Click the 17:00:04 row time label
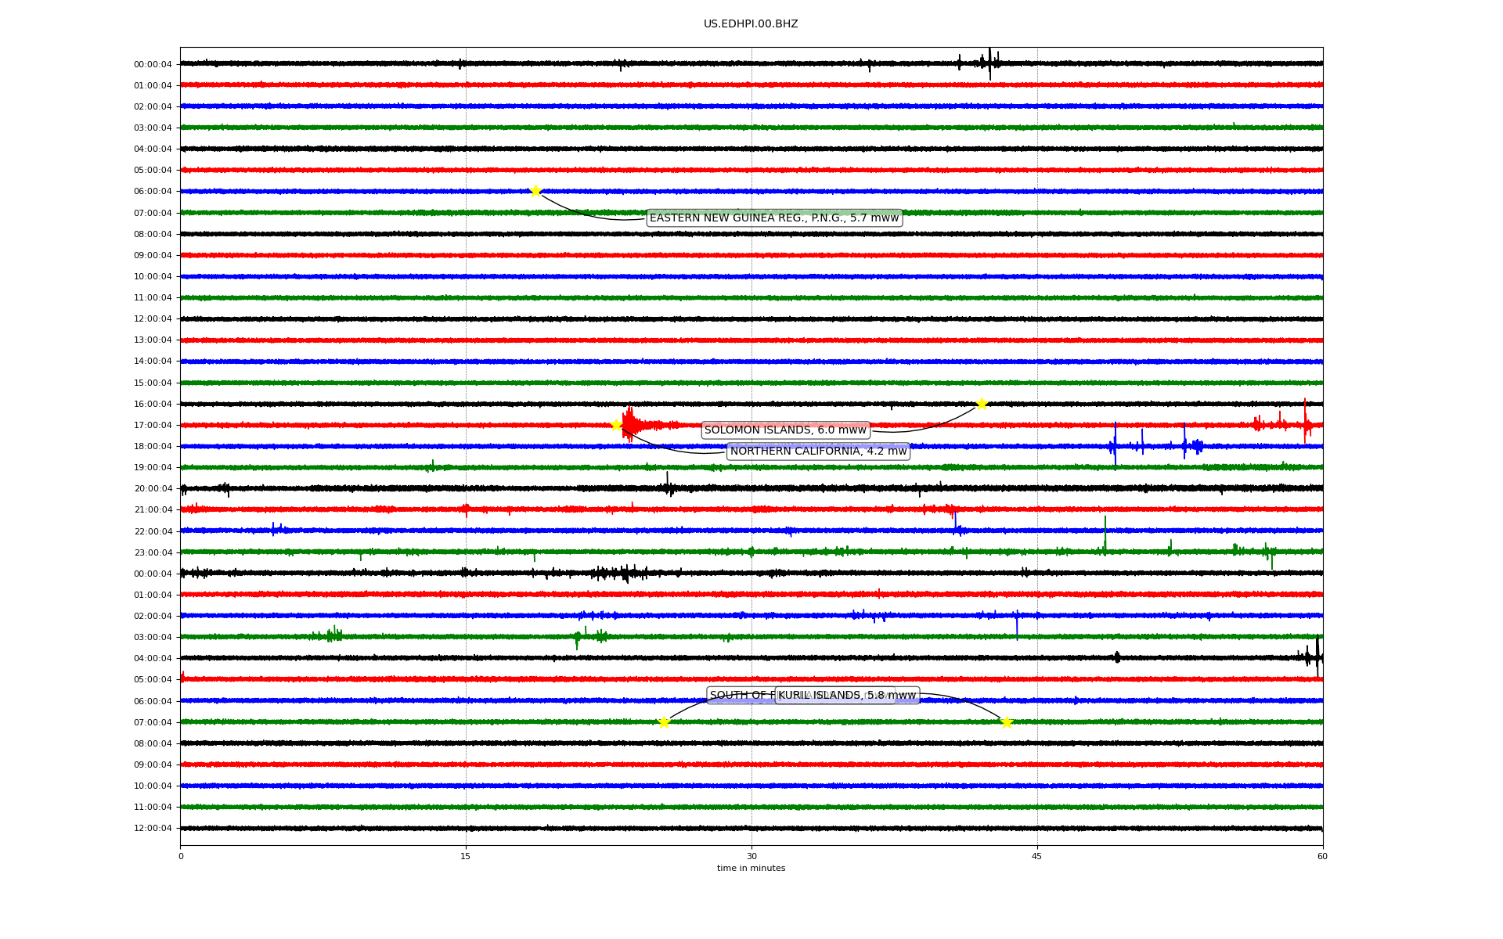The image size is (1503, 939). click(153, 426)
